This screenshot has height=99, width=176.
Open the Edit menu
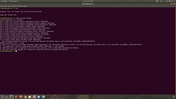tap(5, 6)
